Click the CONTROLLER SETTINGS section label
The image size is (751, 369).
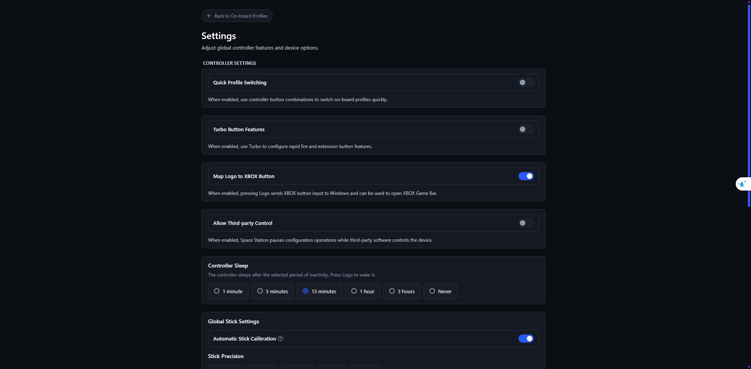pyautogui.click(x=230, y=63)
